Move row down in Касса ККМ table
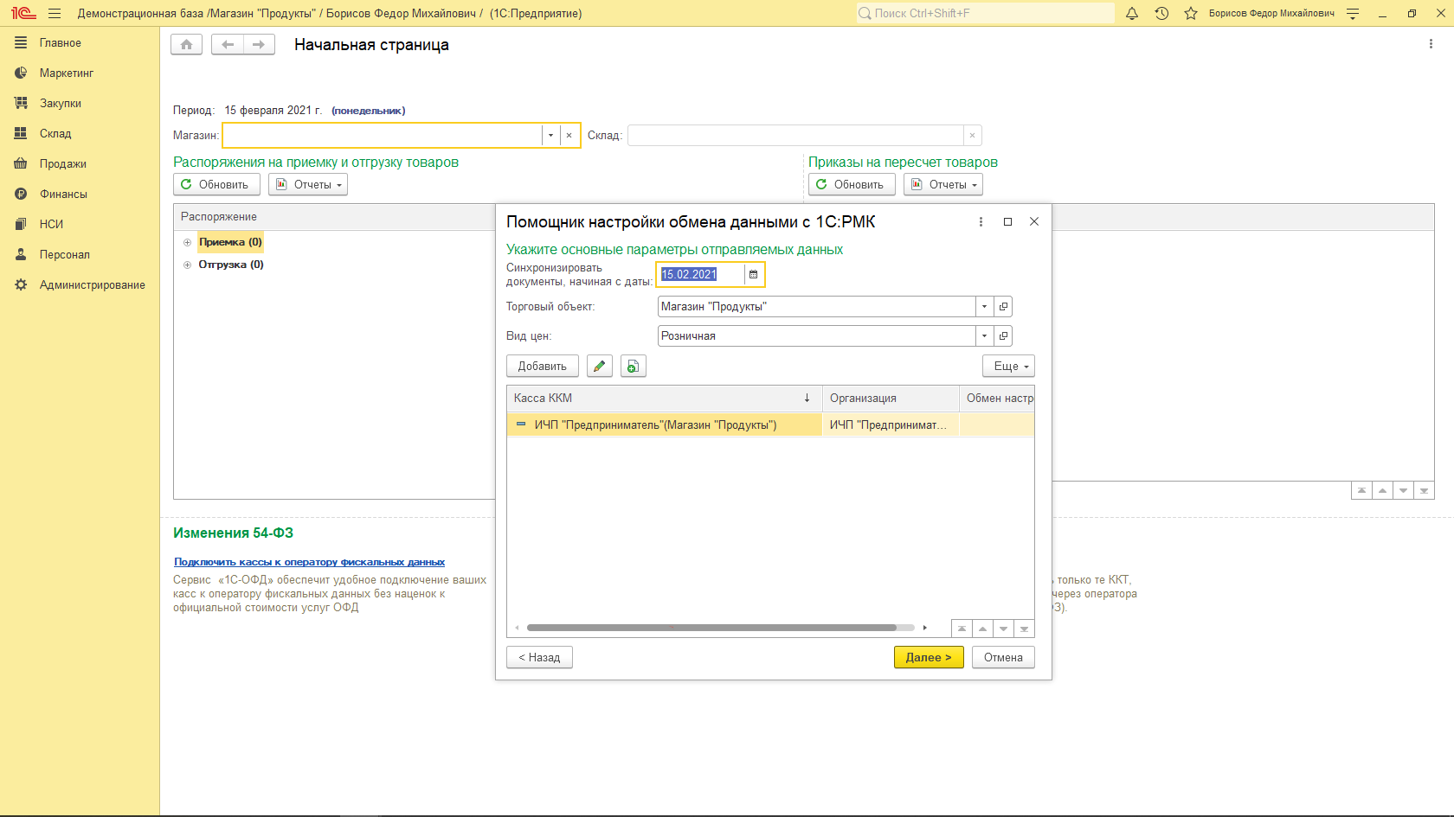 click(x=1003, y=629)
